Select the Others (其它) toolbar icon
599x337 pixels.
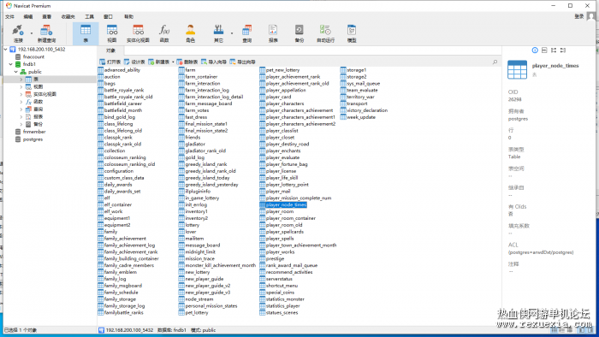(218, 33)
